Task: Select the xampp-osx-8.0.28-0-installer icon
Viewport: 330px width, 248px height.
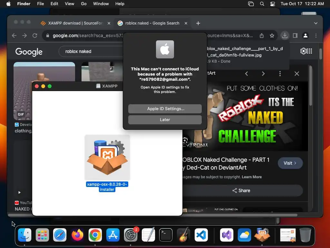Action: coord(107,157)
